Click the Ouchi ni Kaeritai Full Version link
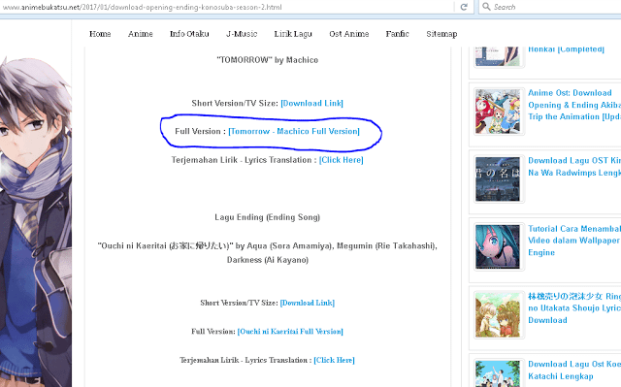Image resolution: width=621 pixels, height=387 pixels. [290, 332]
